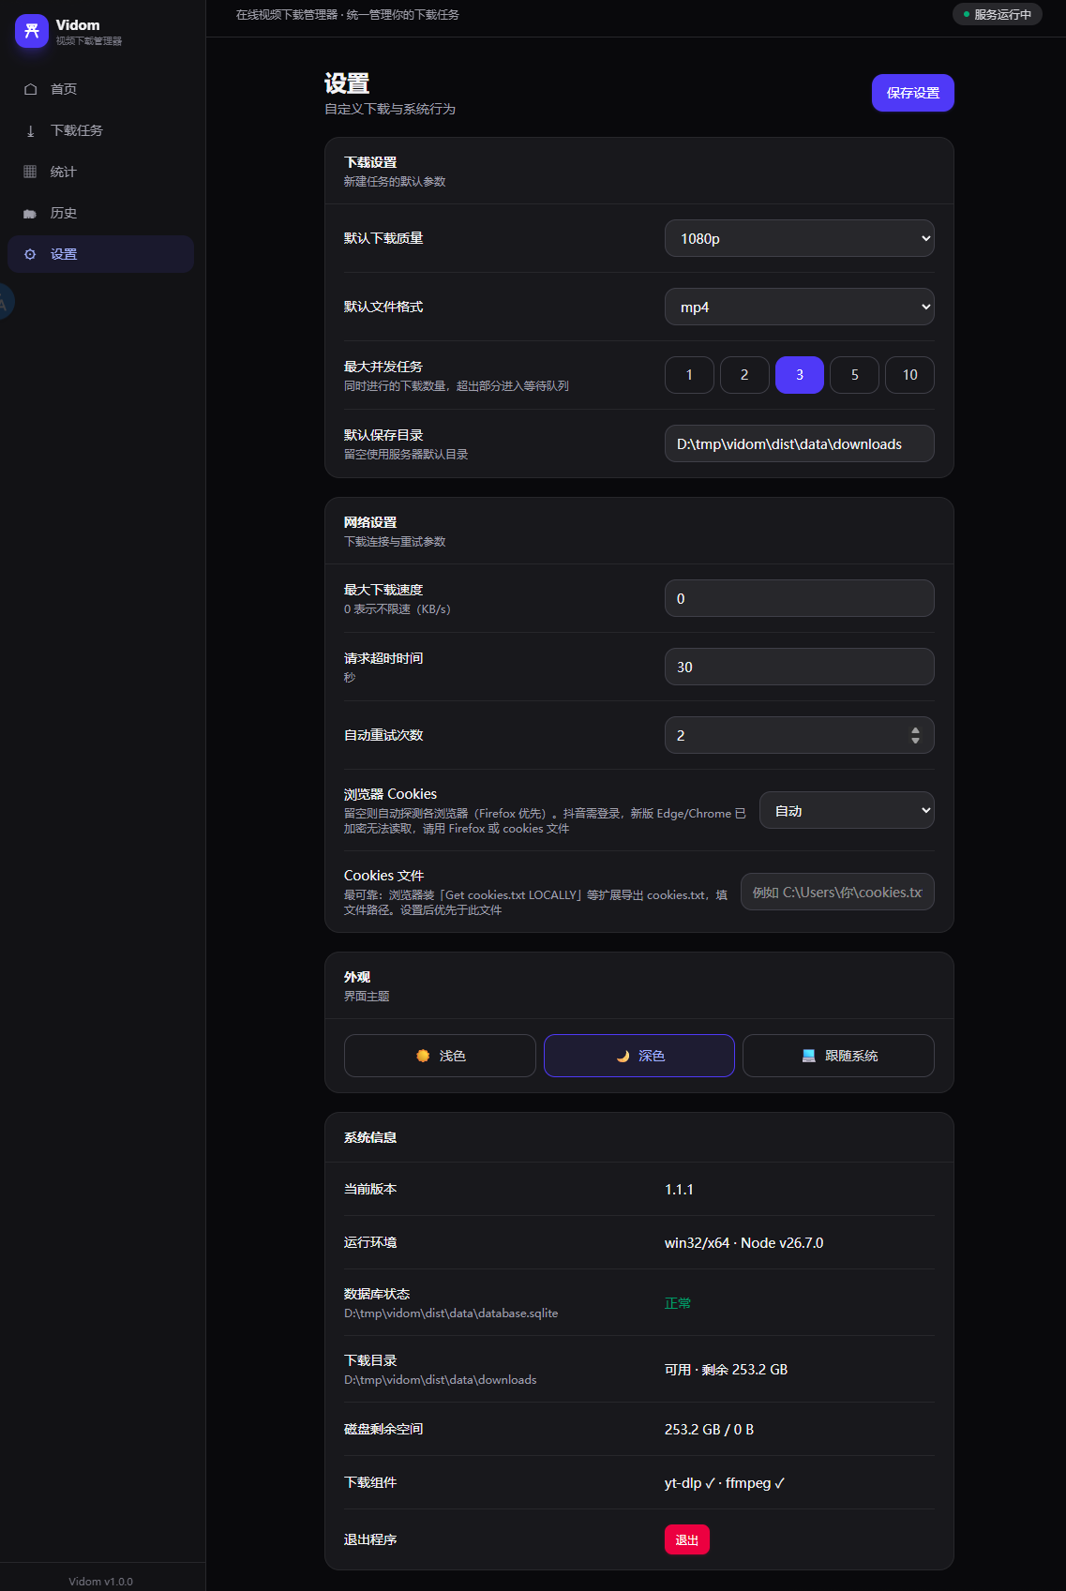Click the history icon beside 历史
The height and width of the screenshot is (1591, 1066).
30,213
